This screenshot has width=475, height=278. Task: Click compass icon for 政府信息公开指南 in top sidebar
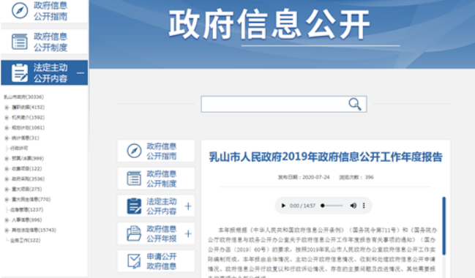[20, 10]
